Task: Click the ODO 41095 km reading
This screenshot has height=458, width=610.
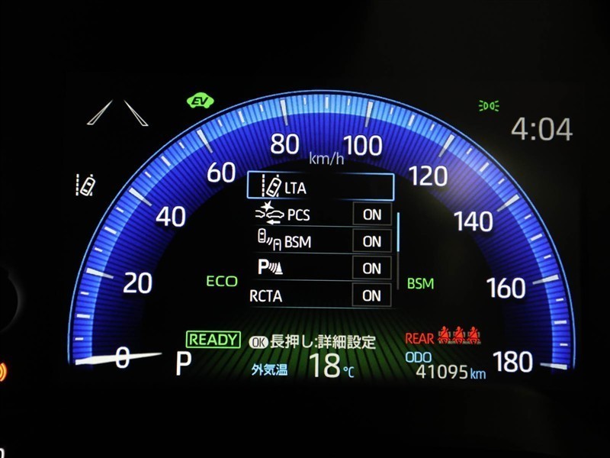Action: 451,369
